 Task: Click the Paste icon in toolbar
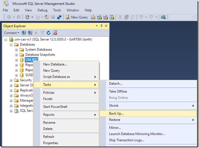(133, 17)
